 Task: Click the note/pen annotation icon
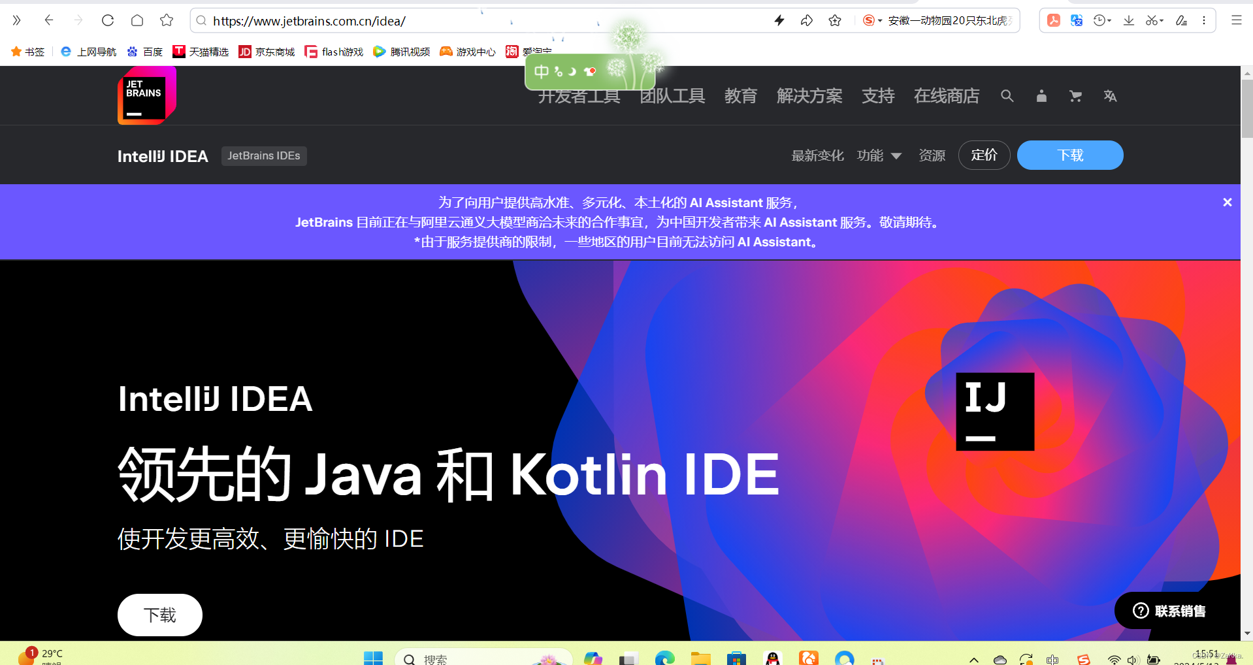[x=1181, y=20]
